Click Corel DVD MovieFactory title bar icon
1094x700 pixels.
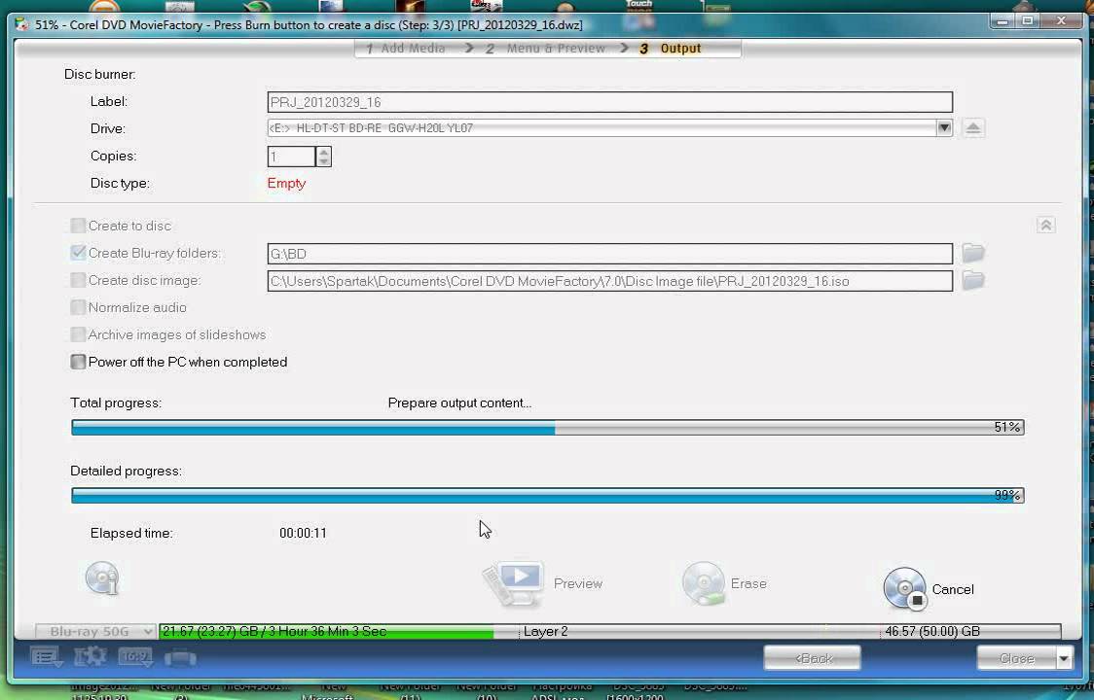tap(22, 24)
